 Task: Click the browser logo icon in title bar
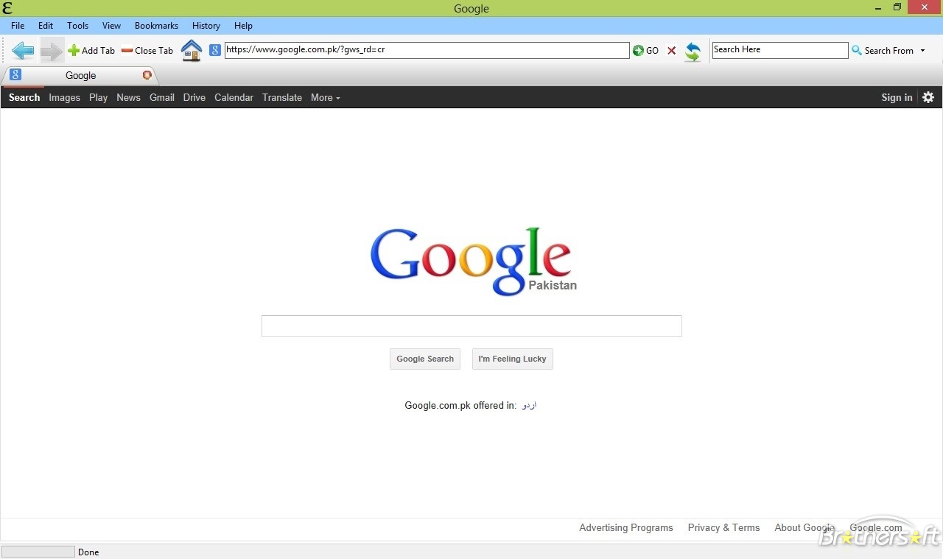(x=7, y=9)
